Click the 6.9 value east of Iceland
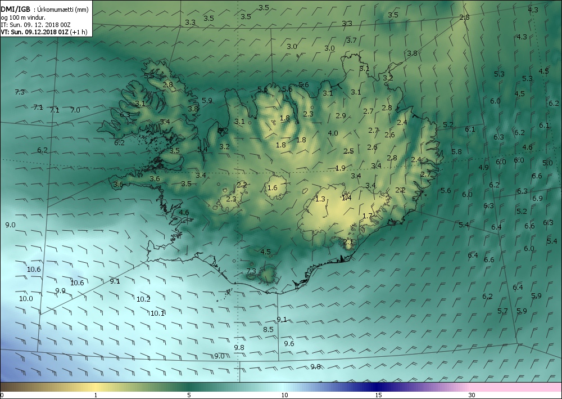This screenshot has height=399, width=562. pyautogui.click(x=537, y=198)
